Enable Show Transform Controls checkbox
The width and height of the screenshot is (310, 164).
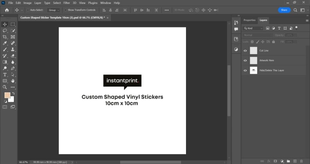point(65,10)
